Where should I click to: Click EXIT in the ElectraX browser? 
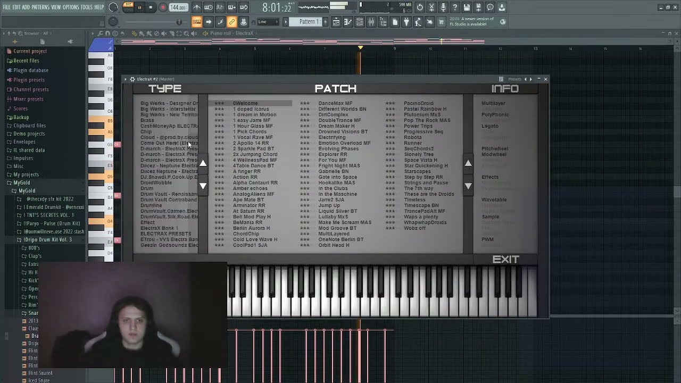point(505,260)
